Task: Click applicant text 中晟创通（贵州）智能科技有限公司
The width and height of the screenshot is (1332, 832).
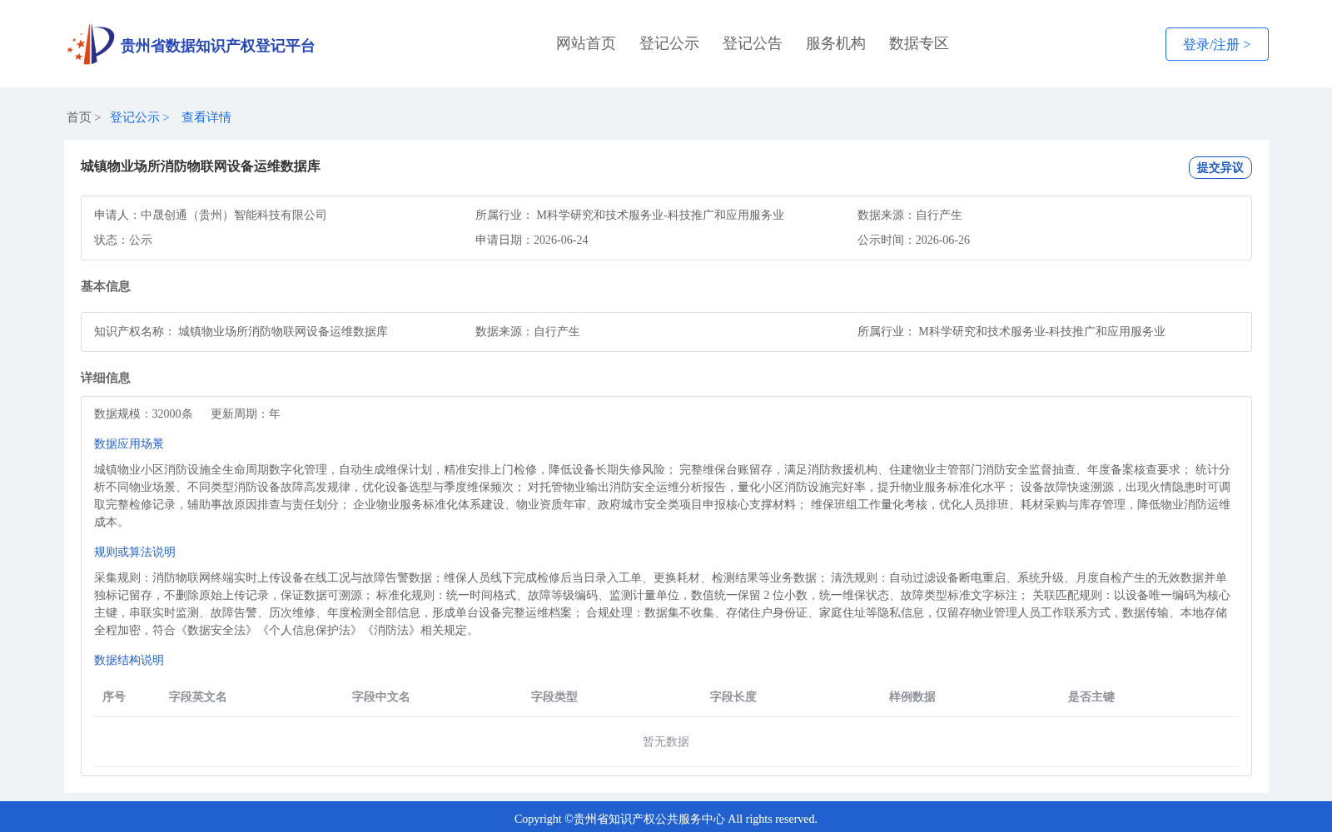Action: click(234, 215)
